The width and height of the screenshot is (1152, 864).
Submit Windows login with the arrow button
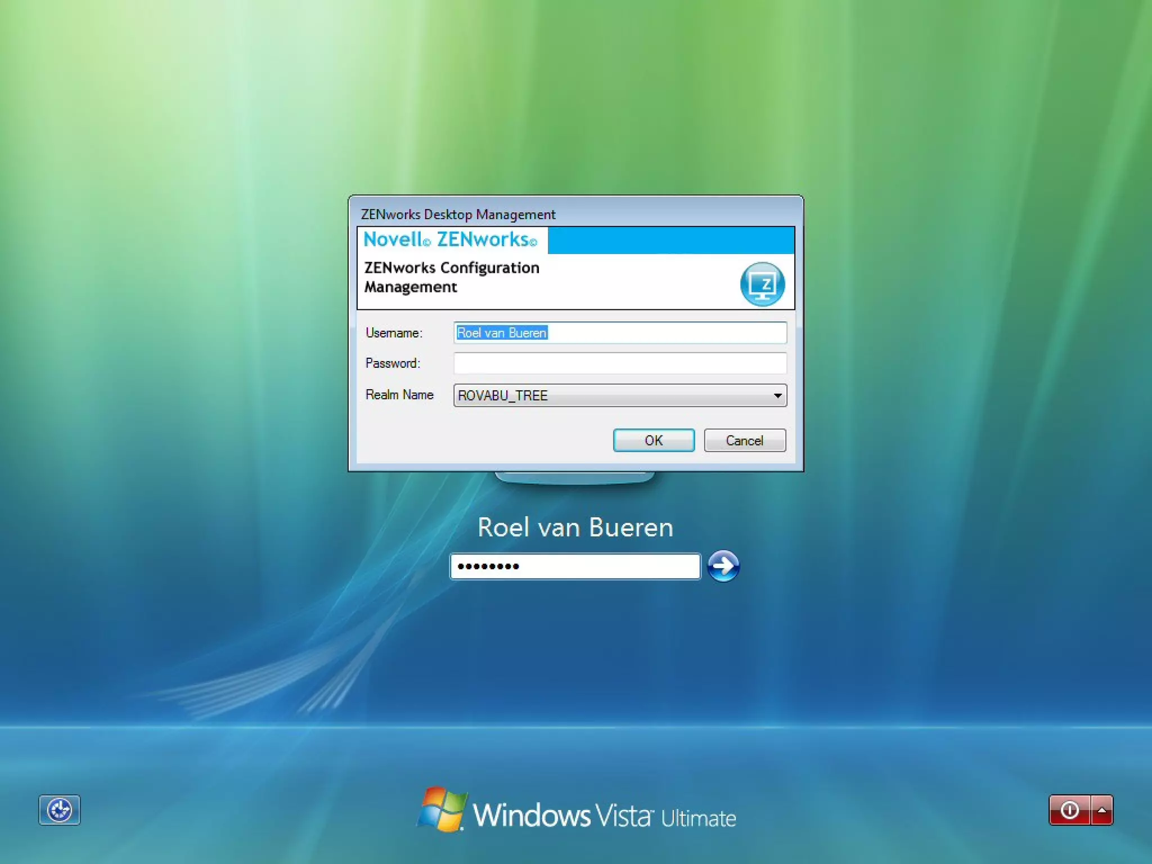[723, 566]
